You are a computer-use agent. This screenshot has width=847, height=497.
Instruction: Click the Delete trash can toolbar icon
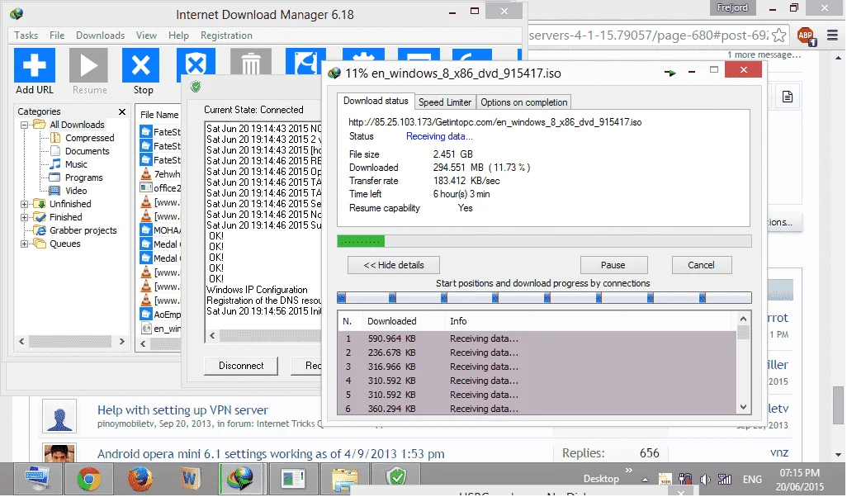tap(251, 64)
